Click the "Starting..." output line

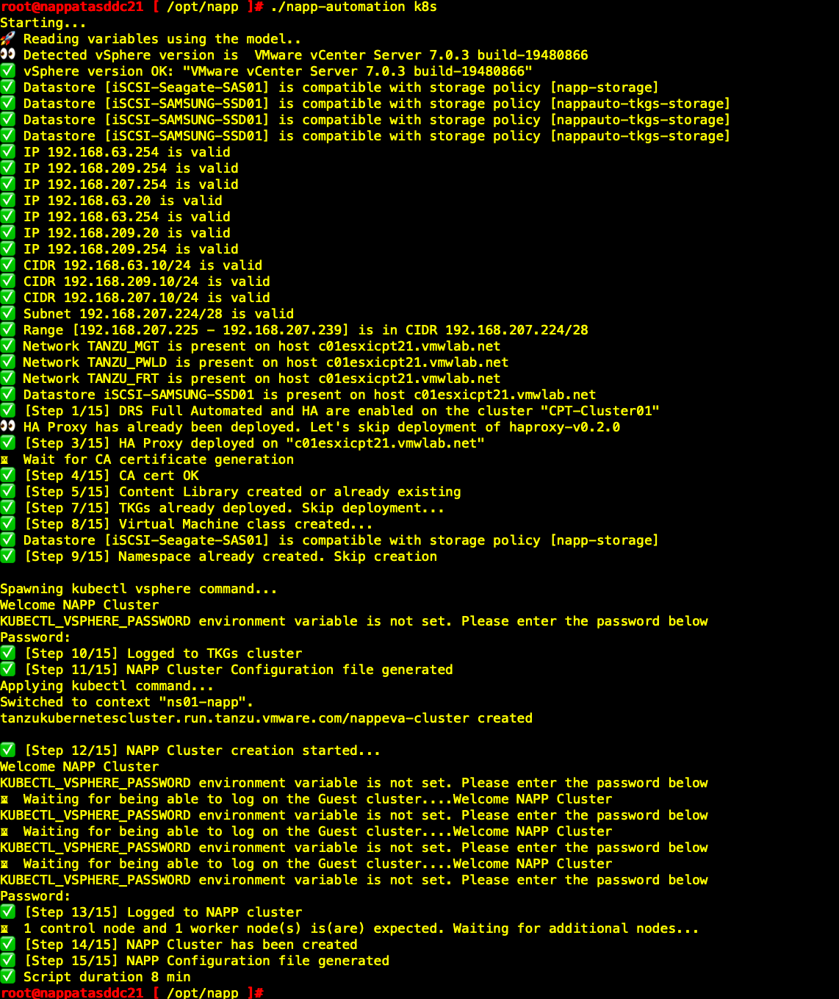click(43, 23)
